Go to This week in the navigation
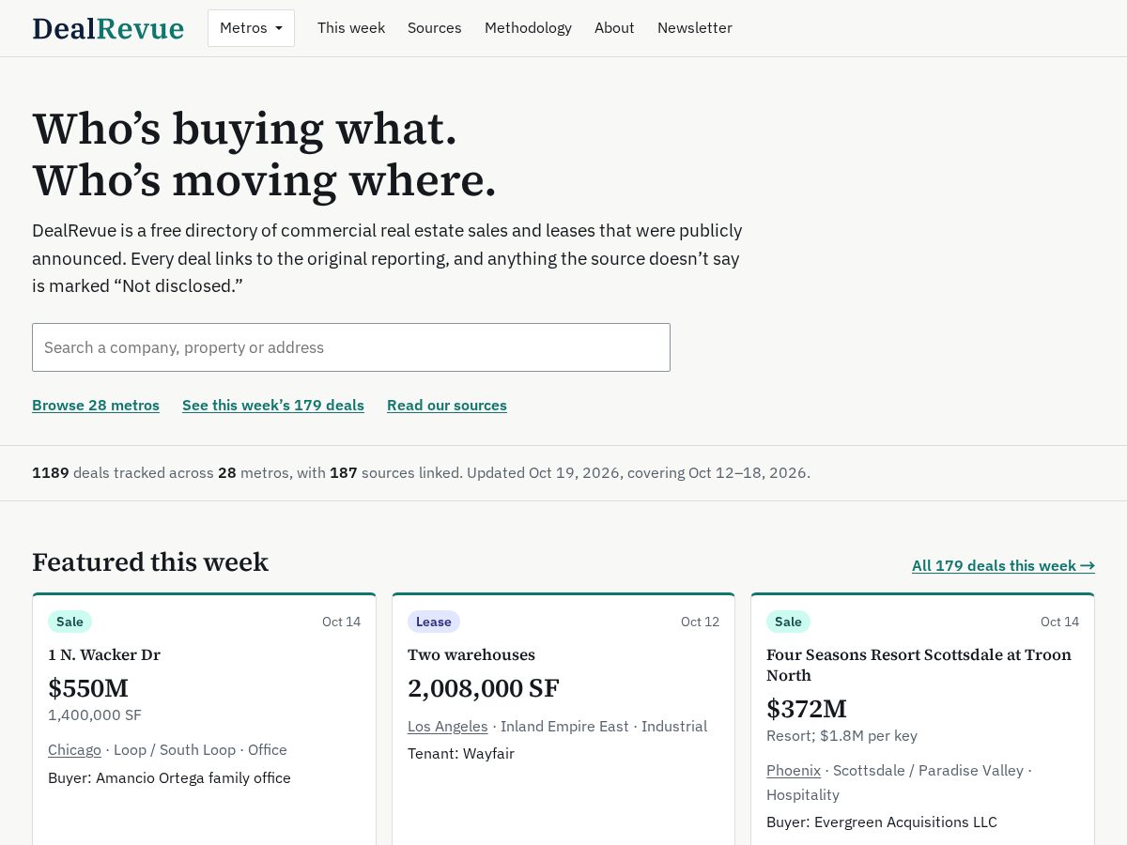This screenshot has width=1127, height=845. click(x=351, y=28)
